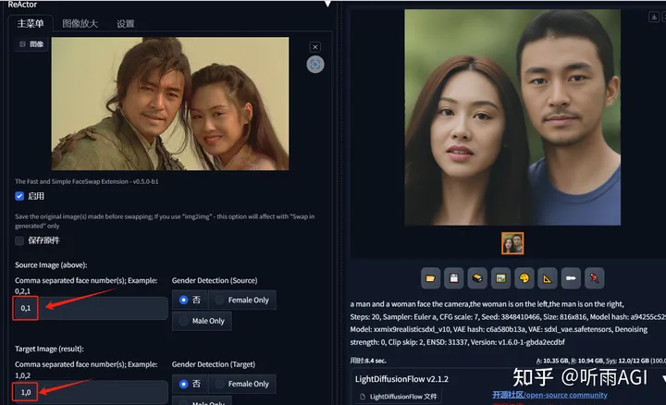Click the Gender Detection (Source) label
Screen dimensions: 666x405
point(215,280)
